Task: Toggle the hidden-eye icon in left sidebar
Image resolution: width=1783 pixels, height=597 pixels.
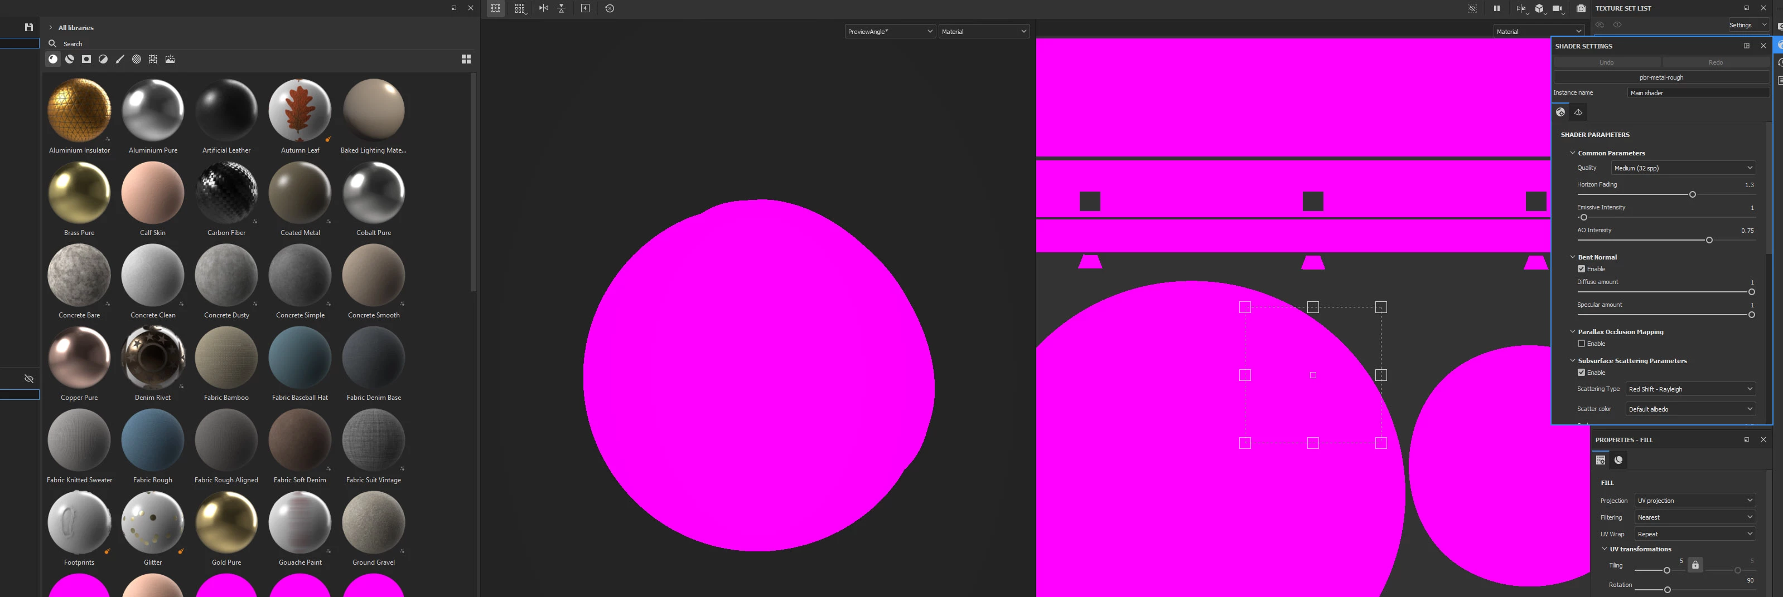Action: (x=28, y=379)
